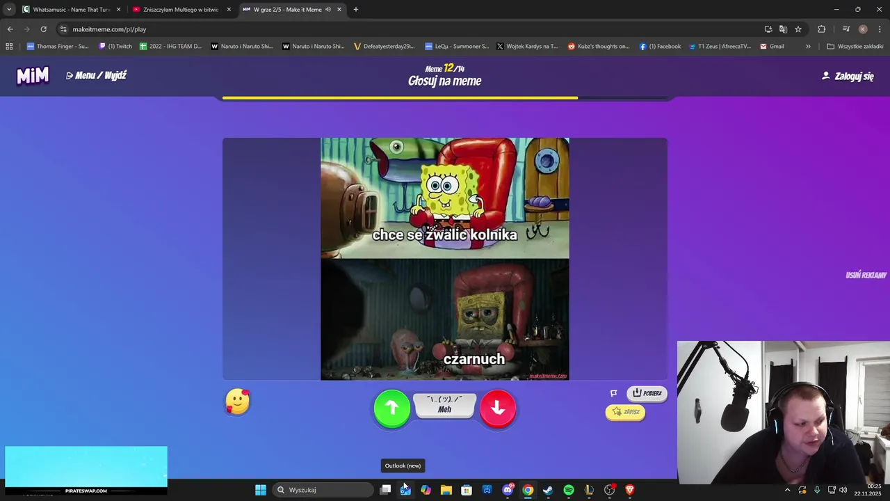Open Brave browser from taskbar
The image size is (890, 501).
tap(630, 490)
